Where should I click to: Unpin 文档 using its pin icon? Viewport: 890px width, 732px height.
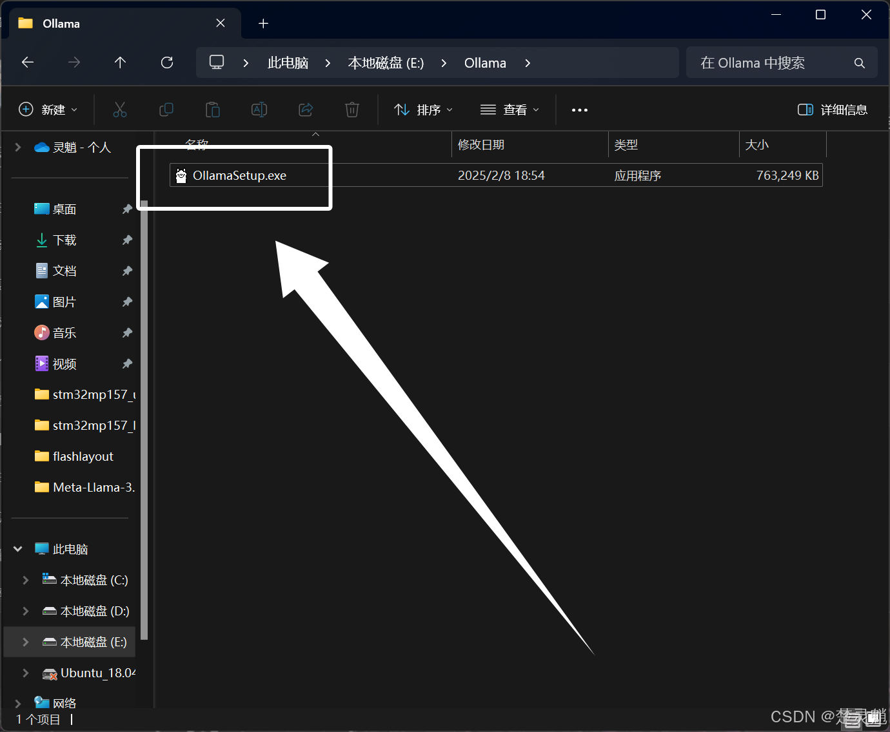click(127, 271)
